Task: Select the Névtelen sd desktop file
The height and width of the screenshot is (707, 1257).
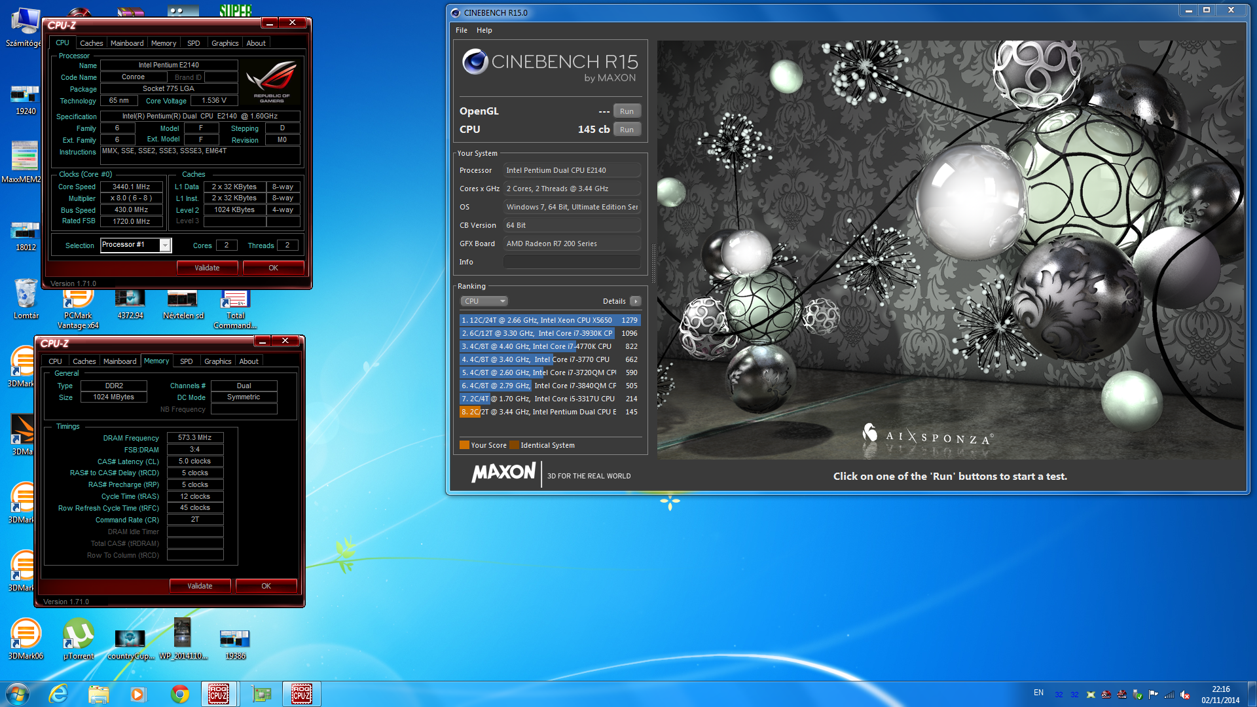Action: (183, 305)
